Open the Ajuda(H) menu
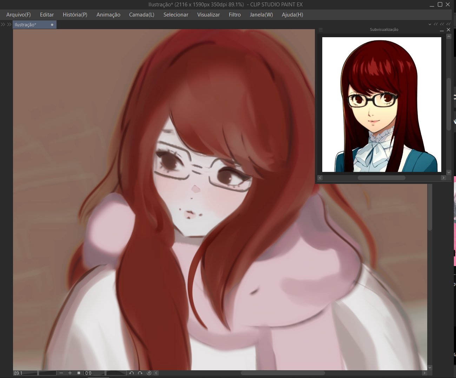The image size is (456, 378). 292,14
